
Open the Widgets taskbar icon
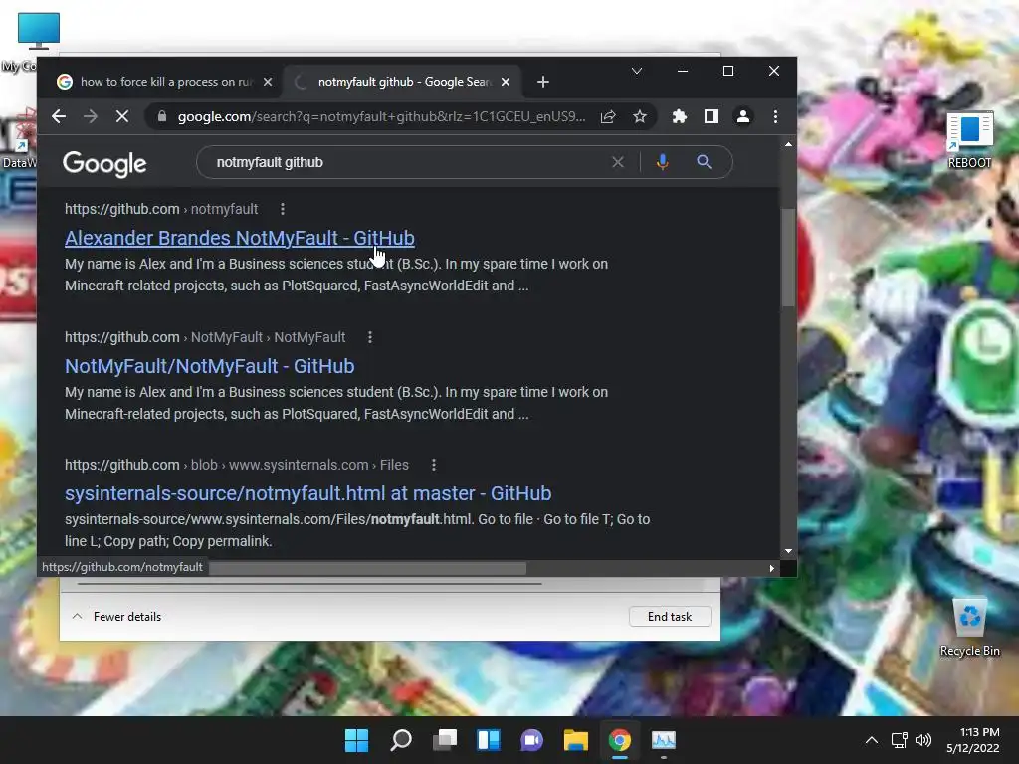[x=488, y=740]
